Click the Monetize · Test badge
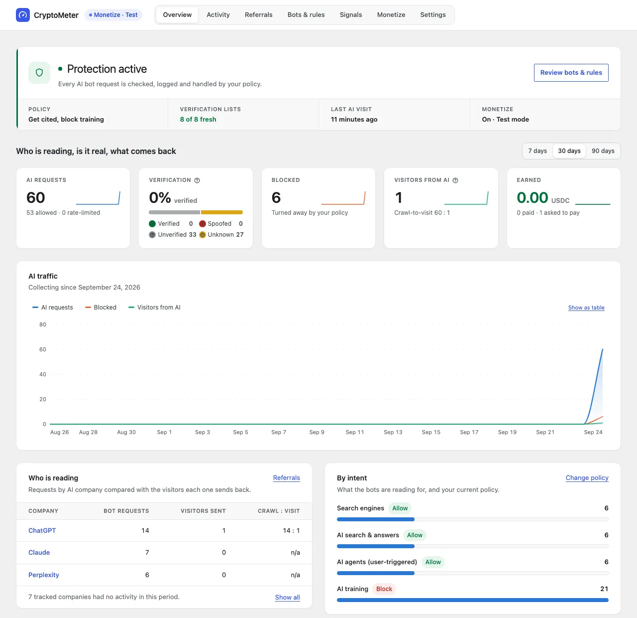This screenshot has height=618, width=637. 113,15
